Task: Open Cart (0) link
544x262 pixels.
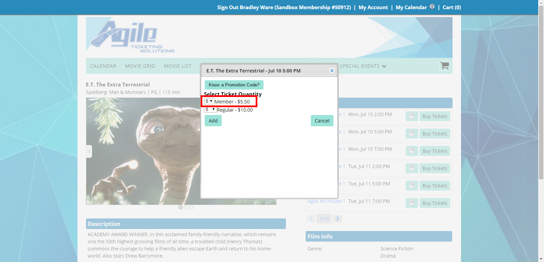Action: (452, 7)
